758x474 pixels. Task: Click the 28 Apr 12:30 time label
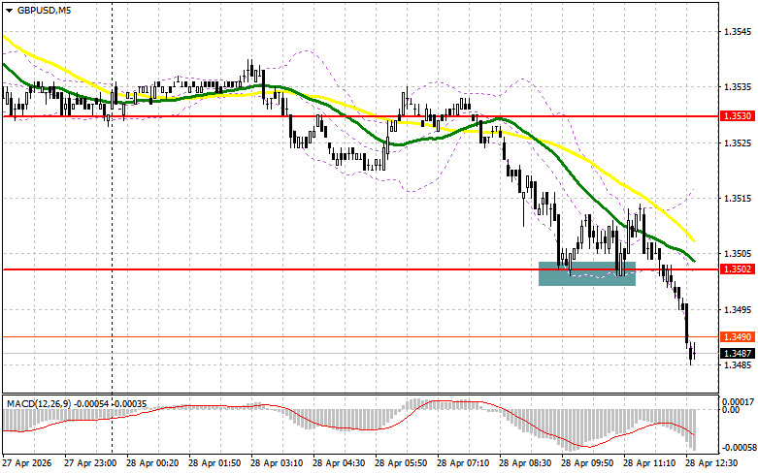coord(711,463)
